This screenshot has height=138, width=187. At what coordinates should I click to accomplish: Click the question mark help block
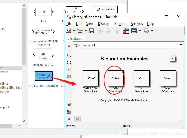point(172,59)
